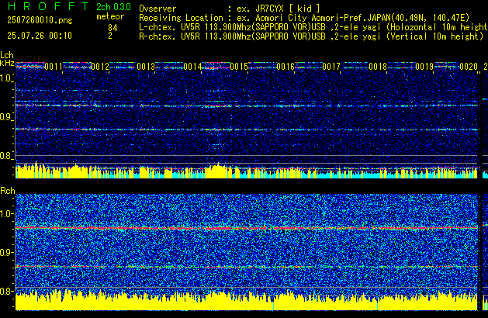Click the value 2 below 84
The height and width of the screenshot is (318, 488).
[110, 36]
